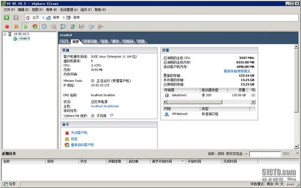
Task: Click the VMware Tools help question icon
Action: 93,81
